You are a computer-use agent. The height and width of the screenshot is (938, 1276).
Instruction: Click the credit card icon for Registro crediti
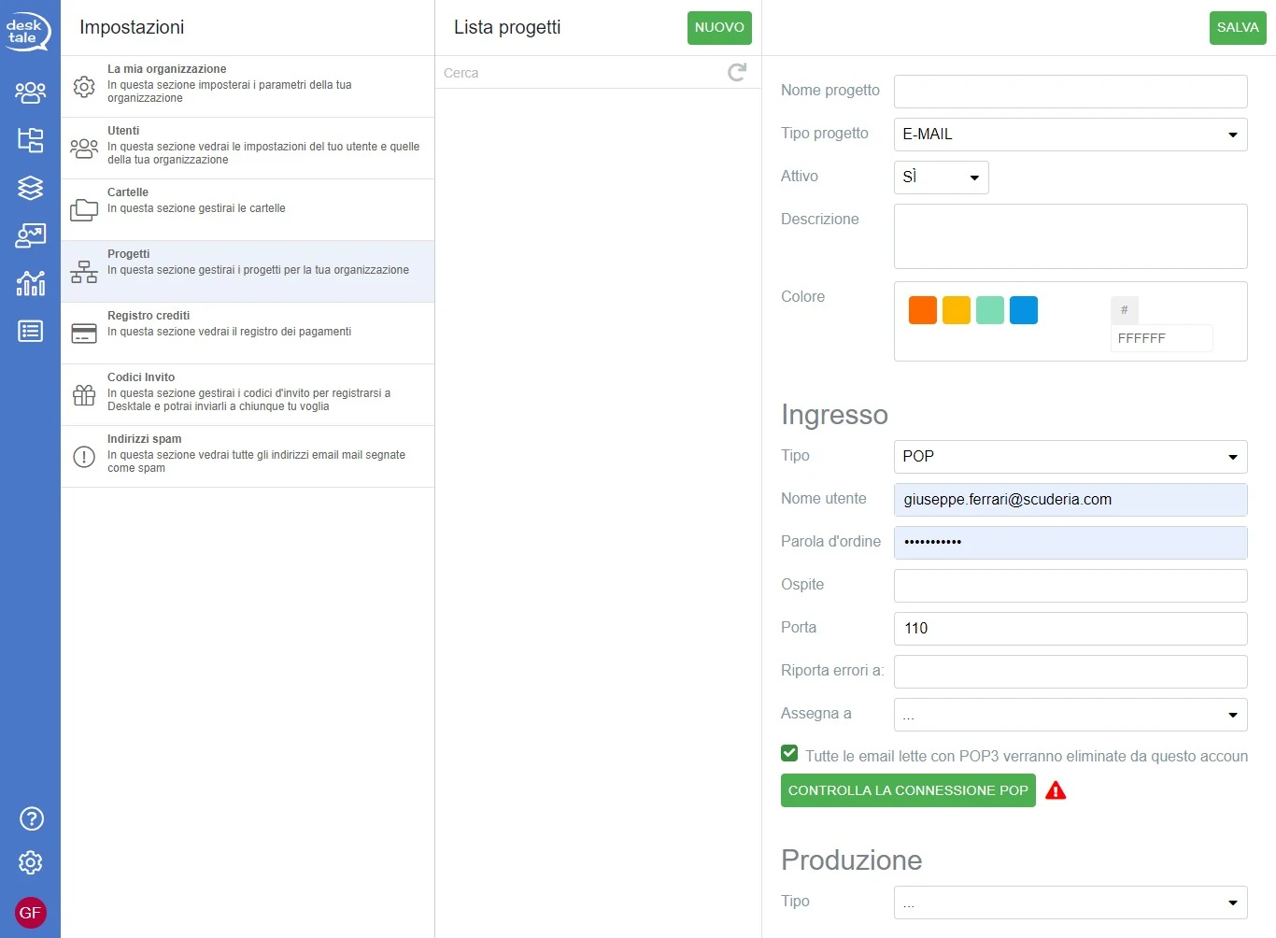coord(84,334)
